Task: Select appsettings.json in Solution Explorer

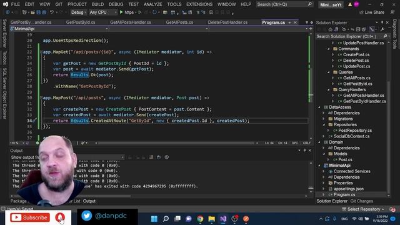Action: coord(349,189)
